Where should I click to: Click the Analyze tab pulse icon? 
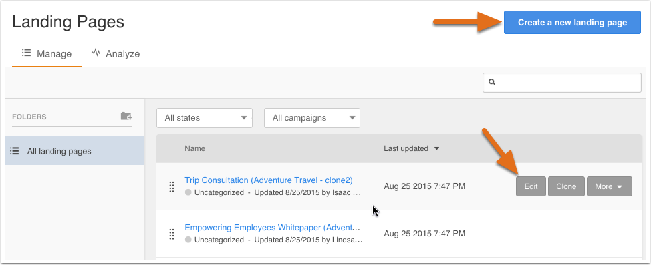(96, 53)
